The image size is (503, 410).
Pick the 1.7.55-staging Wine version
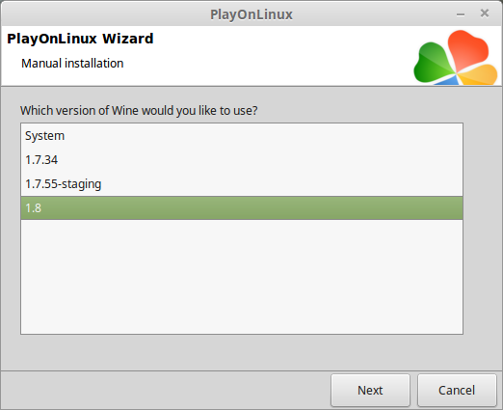click(x=242, y=184)
